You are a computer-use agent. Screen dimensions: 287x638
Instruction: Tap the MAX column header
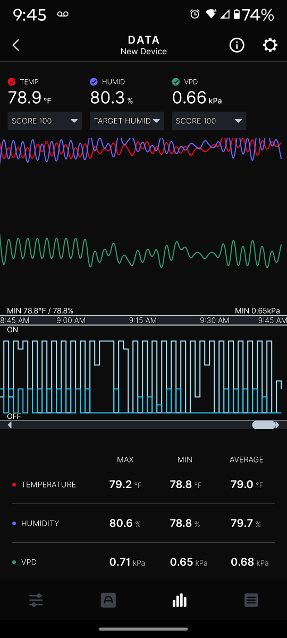[x=125, y=459]
